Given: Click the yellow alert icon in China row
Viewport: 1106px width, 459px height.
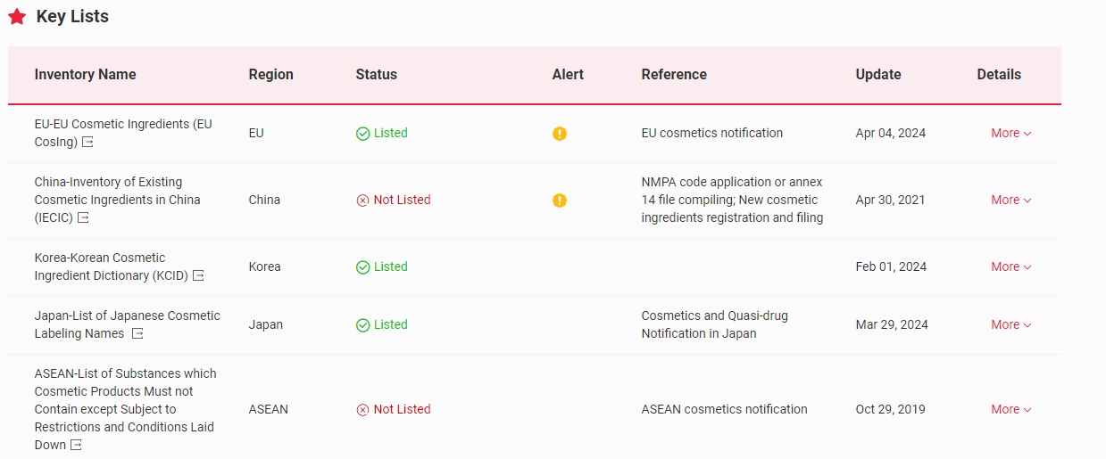Looking at the screenshot, I should click(x=560, y=201).
